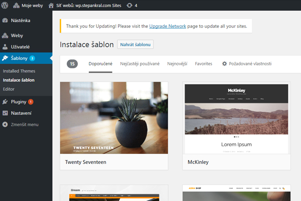Select the Twenty Seventeen theme thumbnail

click(114, 118)
